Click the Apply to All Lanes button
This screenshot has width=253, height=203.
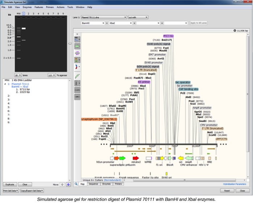click(198, 23)
